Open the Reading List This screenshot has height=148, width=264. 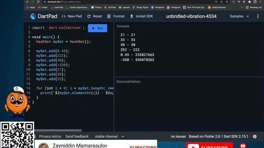pos(254,7)
